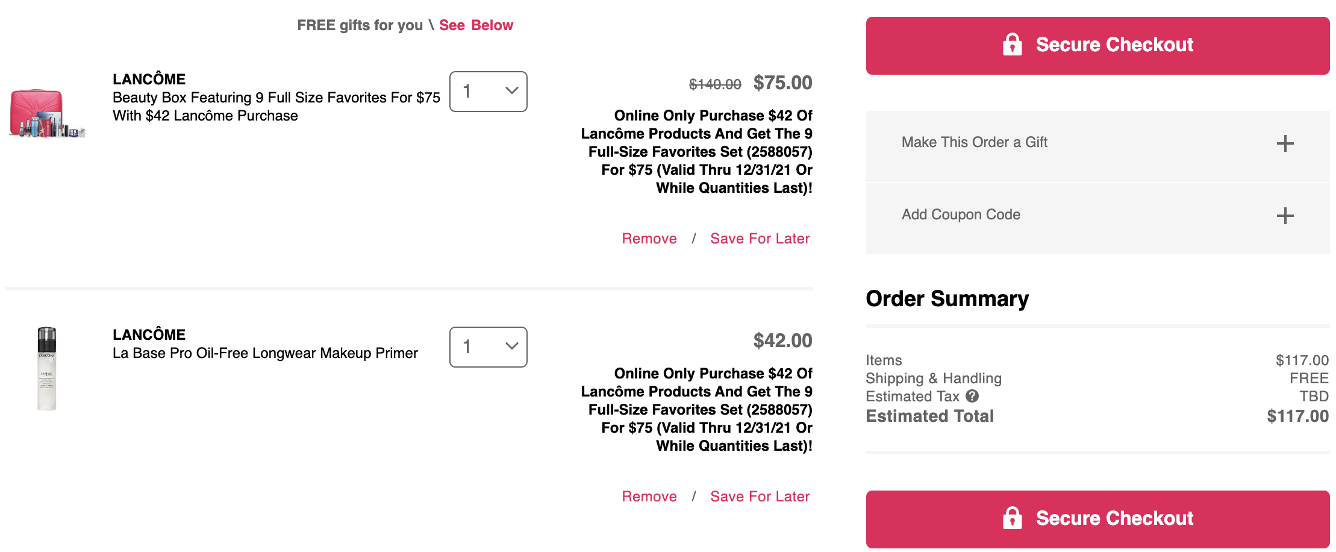Open the La Base Pro Oil-Free Longwear Makeup Primer title
The image size is (1336, 552).
point(265,353)
